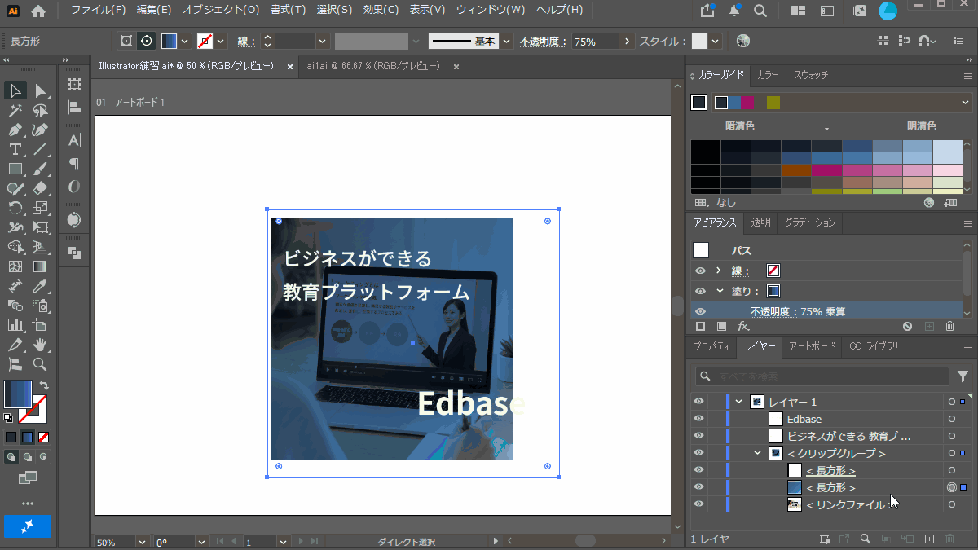
Task: Select the Selection tool arrow
Action: tap(15, 90)
